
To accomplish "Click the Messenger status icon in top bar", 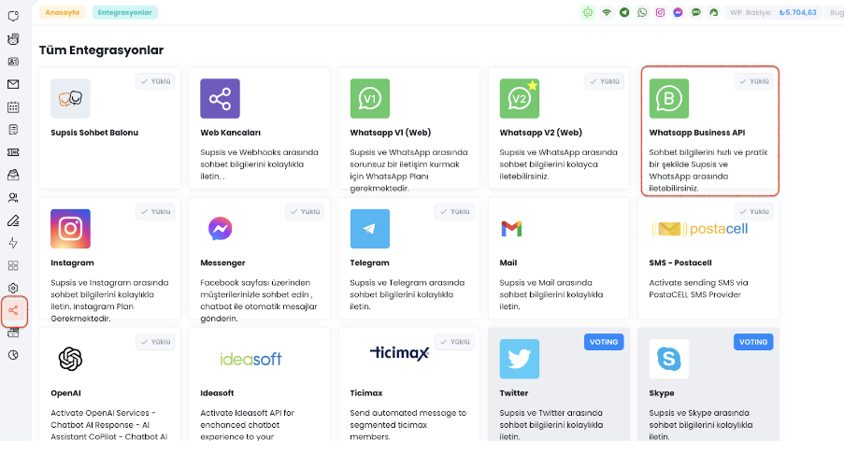I will click(678, 12).
